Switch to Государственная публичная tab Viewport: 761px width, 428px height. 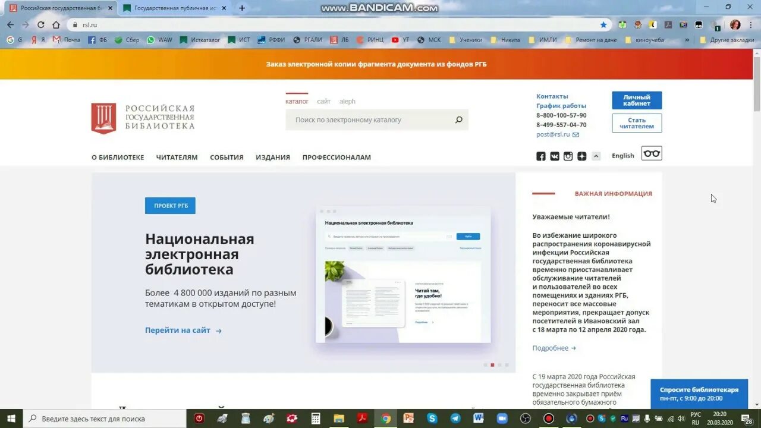[175, 8]
